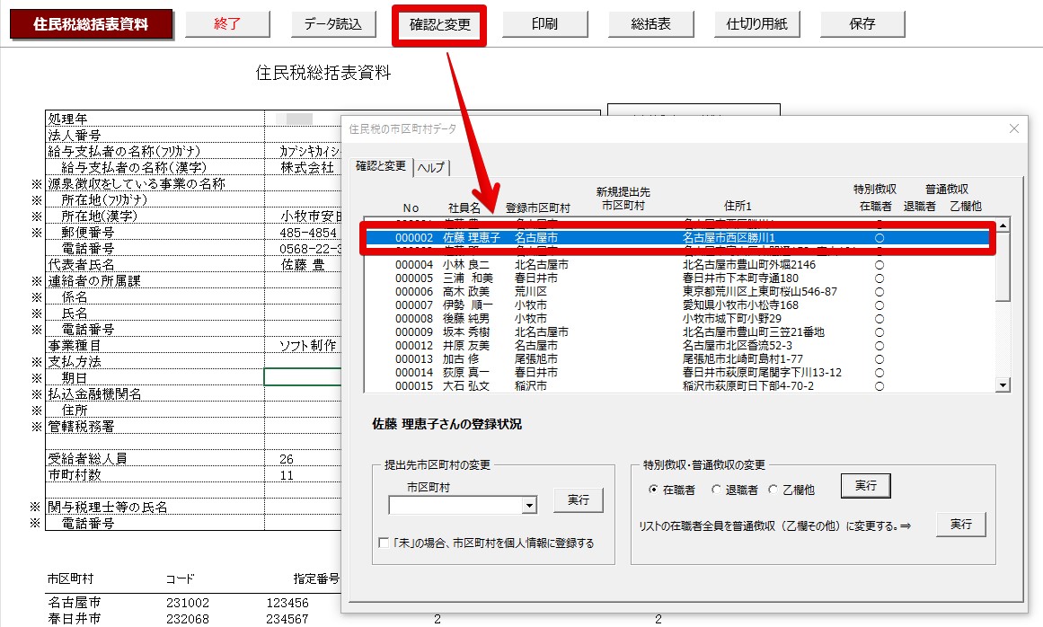Close the 住民税の市区町村データ dialog
The height and width of the screenshot is (627, 1043).
[1014, 128]
